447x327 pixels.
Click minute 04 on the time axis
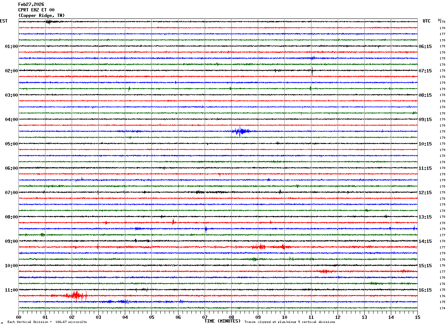[x=125, y=317]
